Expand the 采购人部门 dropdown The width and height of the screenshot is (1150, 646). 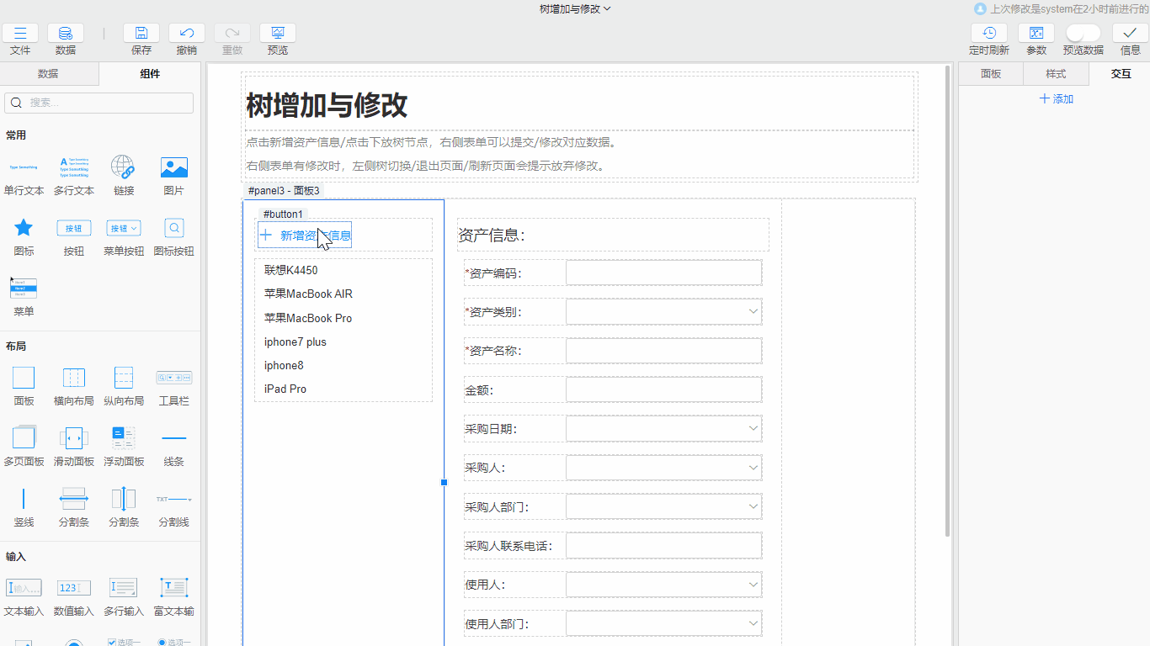(x=663, y=506)
